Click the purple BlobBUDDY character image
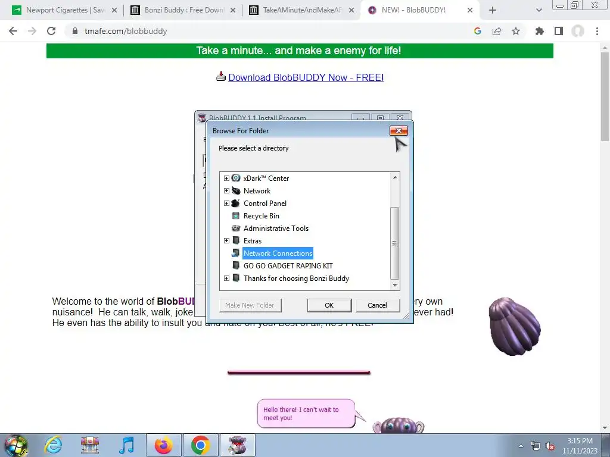This screenshot has width=610, height=457. (514, 327)
